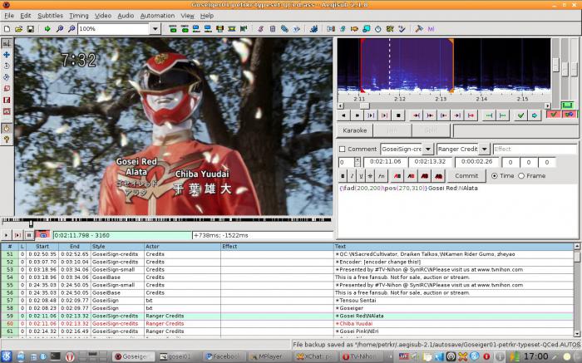Click the green Jump to arrow icon
582x363 pixels.
point(47,28)
